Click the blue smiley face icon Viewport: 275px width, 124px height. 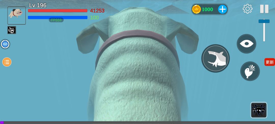point(5,44)
